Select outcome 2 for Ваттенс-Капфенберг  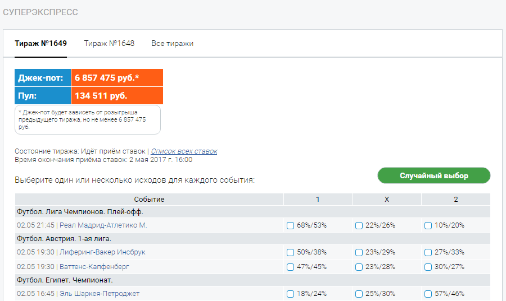pyautogui.click(x=428, y=267)
